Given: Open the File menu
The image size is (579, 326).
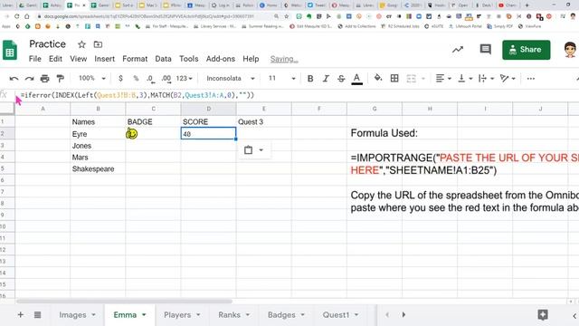Looking at the screenshot, I should pos(35,59).
